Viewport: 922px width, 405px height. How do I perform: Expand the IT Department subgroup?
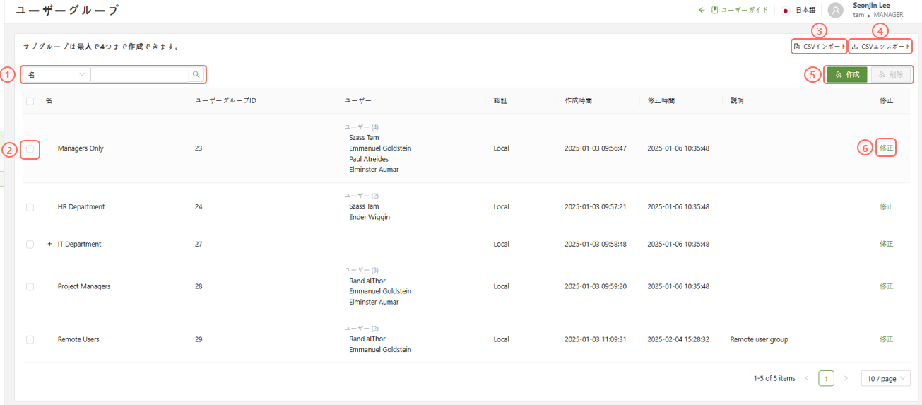point(49,245)
